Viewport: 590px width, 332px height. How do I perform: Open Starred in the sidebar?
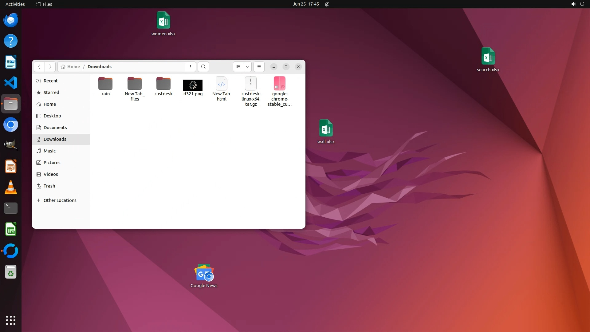coord(51,93)
